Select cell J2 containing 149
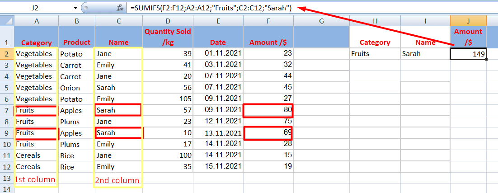This screenshot has height=193, width=498. (468, 54)
